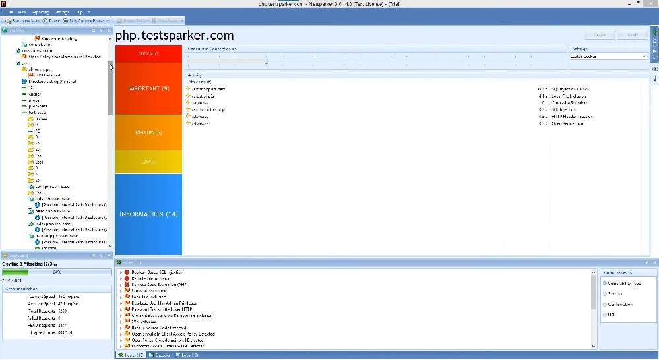This screenshot has height=360, width=659.
Task: Click SVN Detected flag icon in Issues list
Action: tap(127, 321)
